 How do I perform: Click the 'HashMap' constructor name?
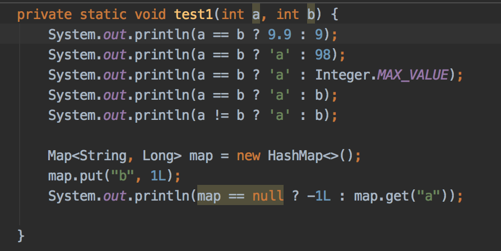point(295,156)
